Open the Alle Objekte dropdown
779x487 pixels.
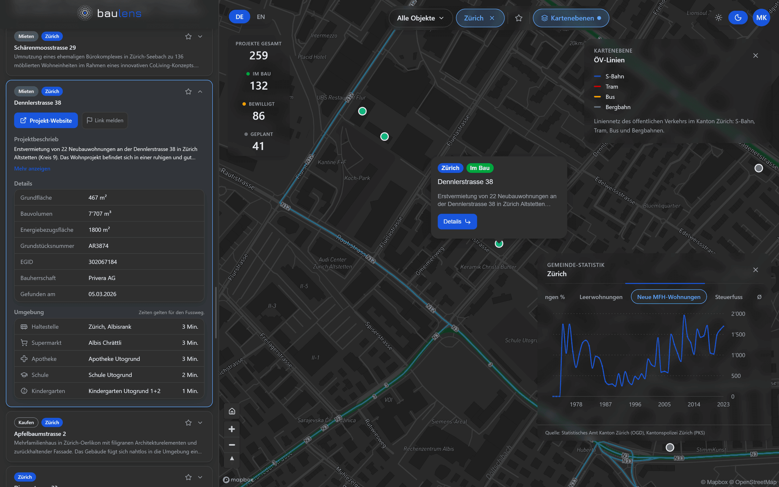click(x=420, y=18)
